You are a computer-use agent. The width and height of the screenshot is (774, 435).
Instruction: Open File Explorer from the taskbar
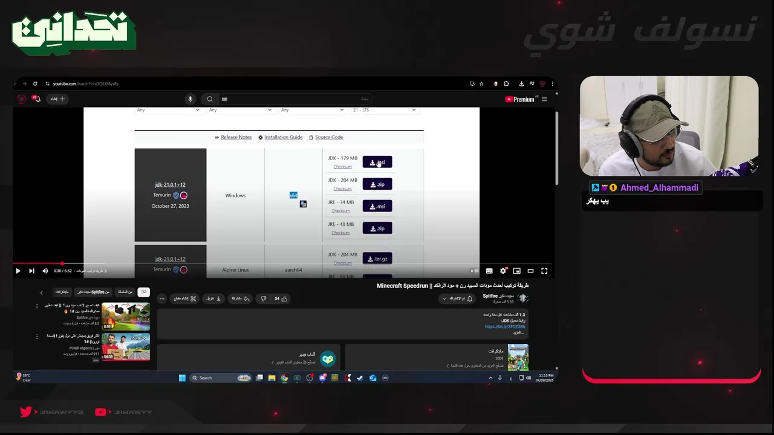click(272, 378)
